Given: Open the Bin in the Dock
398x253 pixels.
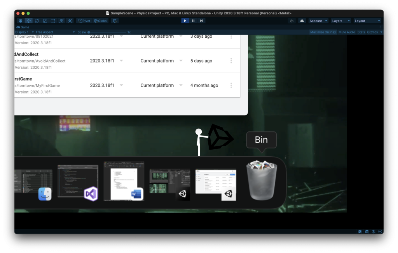Looking at the screenshot, I should click(262, 180).
